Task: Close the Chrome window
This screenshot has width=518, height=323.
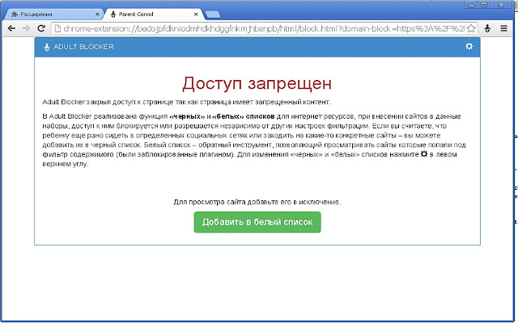Action: 501,5
